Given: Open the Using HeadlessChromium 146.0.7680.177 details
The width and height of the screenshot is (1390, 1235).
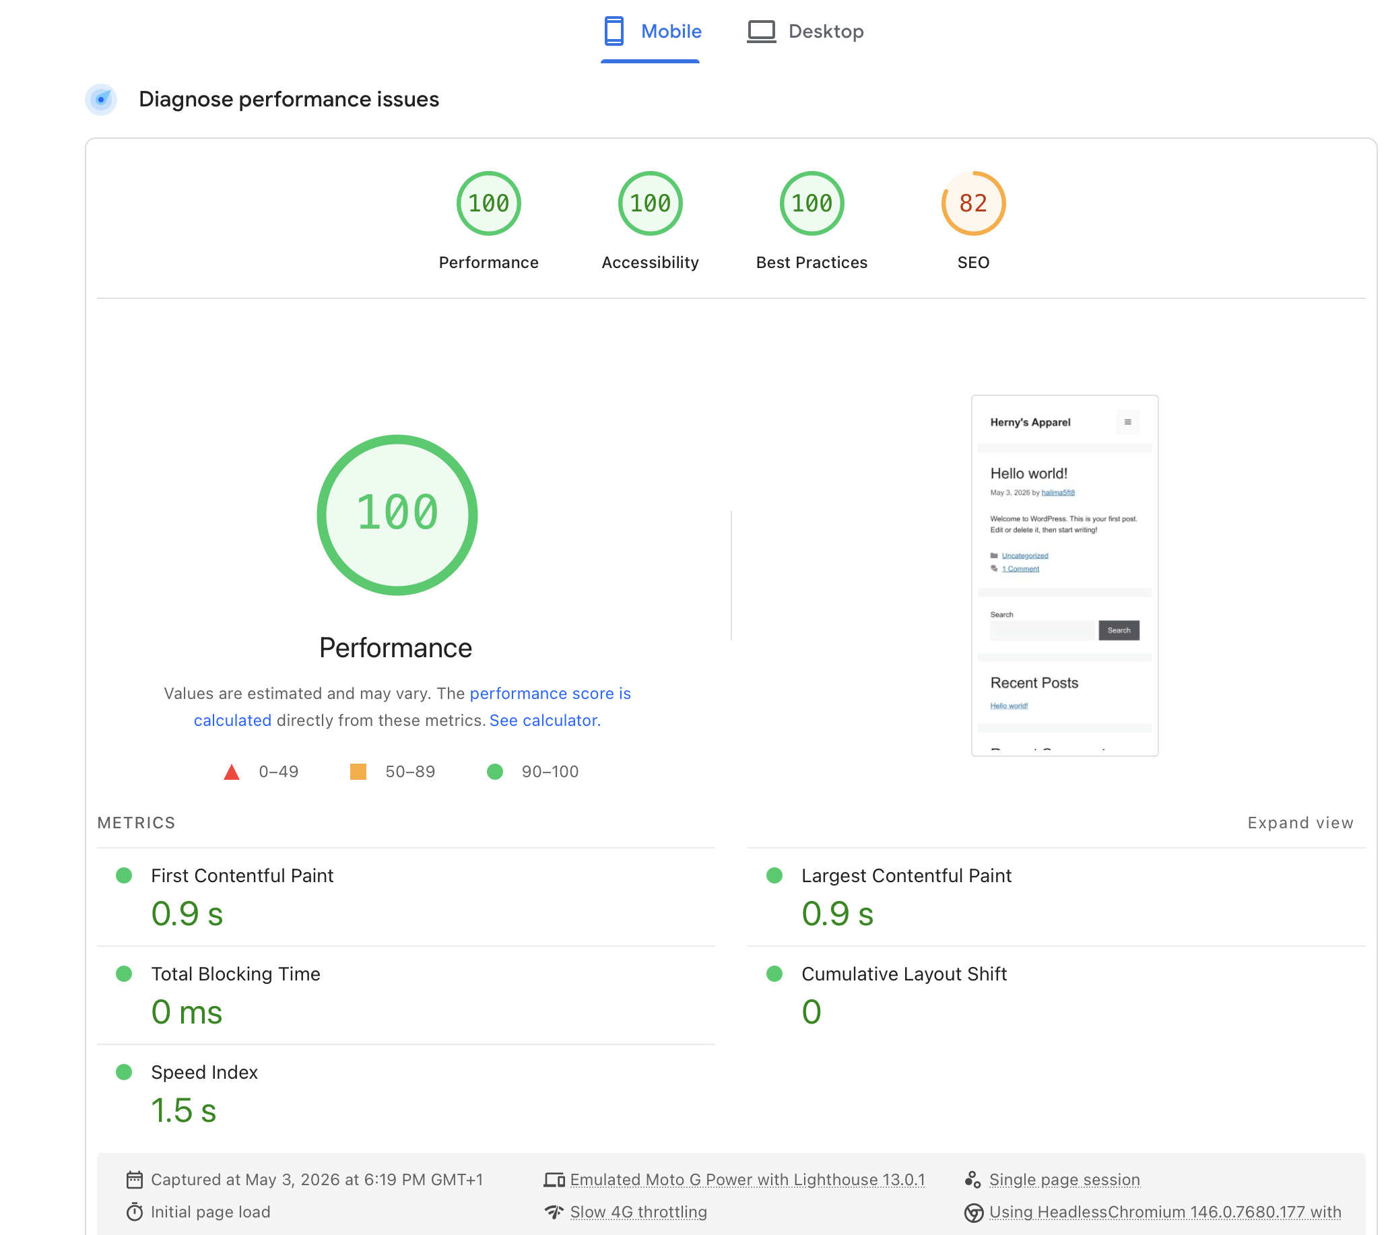Looking at the screenshot, I should point(1165,1212).
